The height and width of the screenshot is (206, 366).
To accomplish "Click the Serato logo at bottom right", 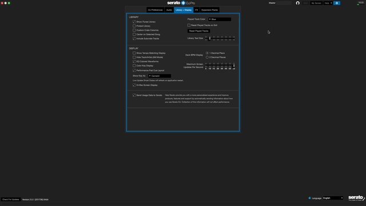I will click(x=356, y=198).
